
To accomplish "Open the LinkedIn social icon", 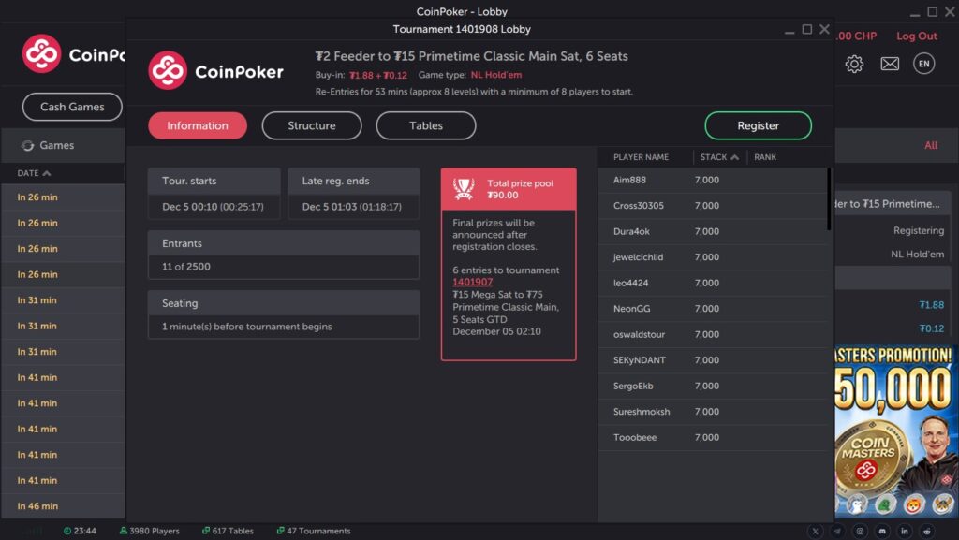I will click(x=905, y=532).
